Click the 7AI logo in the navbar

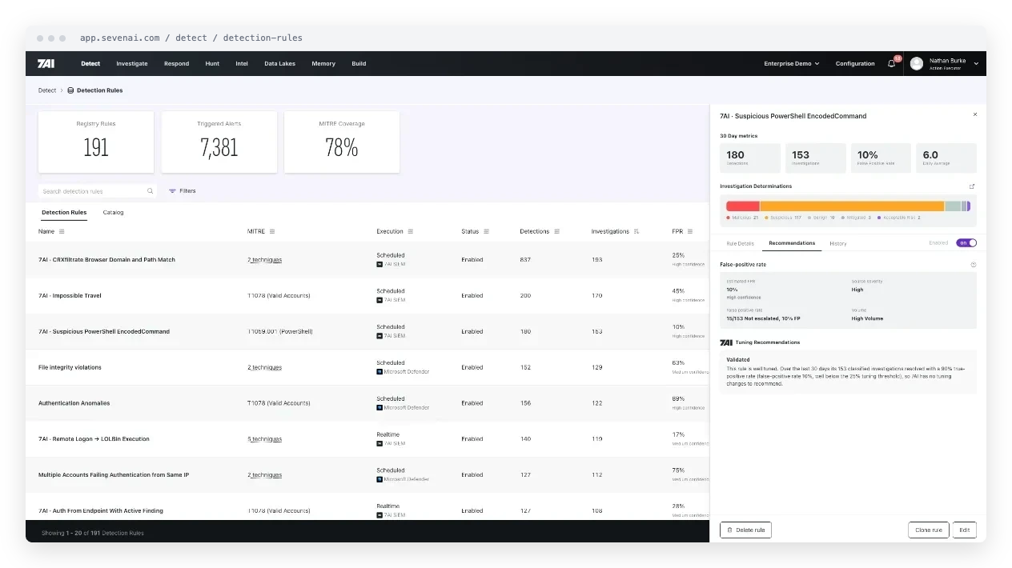click(x=46, y=64)
